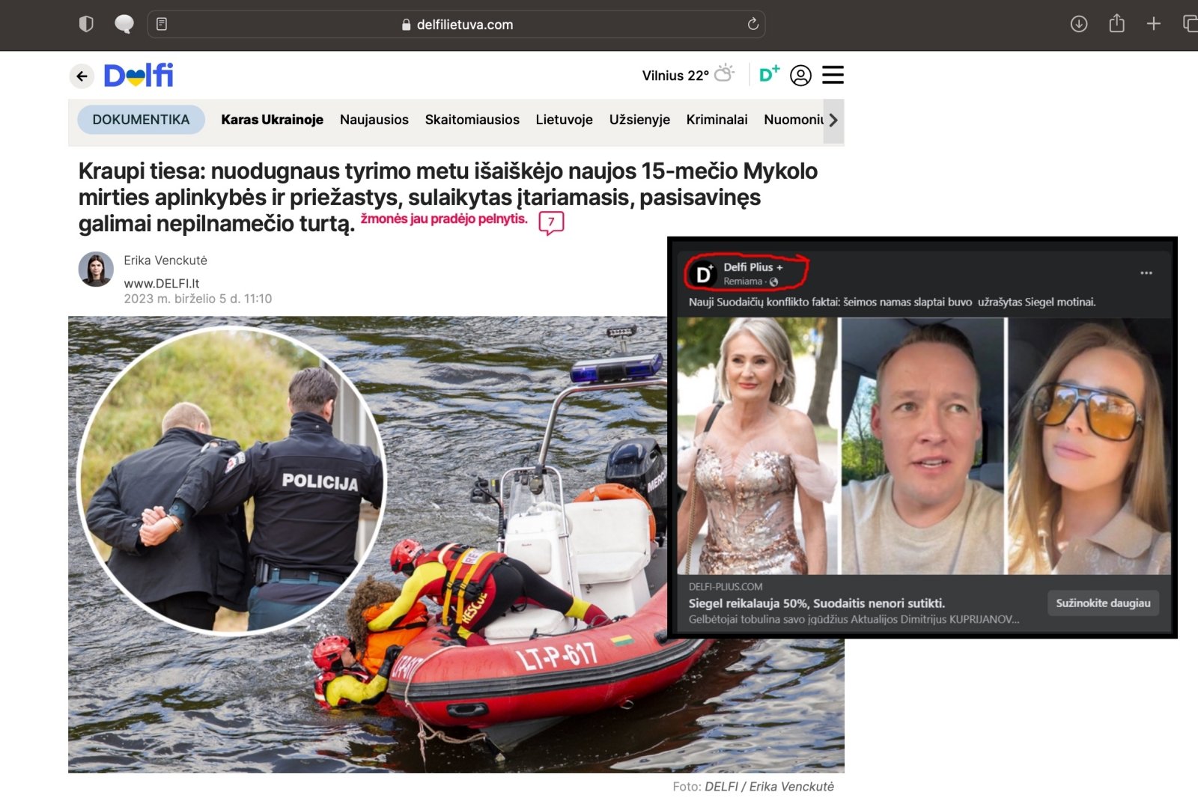The width and height of the screenshot is (1198, 798).
Task: Open a new tab with the plus icon
Action: click(x=1154, y=24)
